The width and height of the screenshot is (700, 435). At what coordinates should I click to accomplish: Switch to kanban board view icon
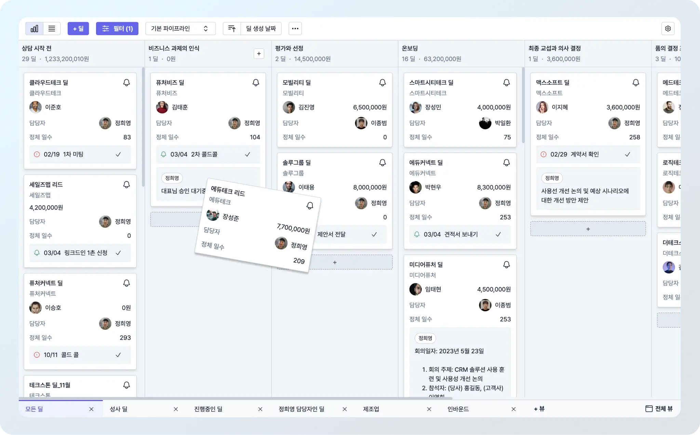[x=34, y=29]
